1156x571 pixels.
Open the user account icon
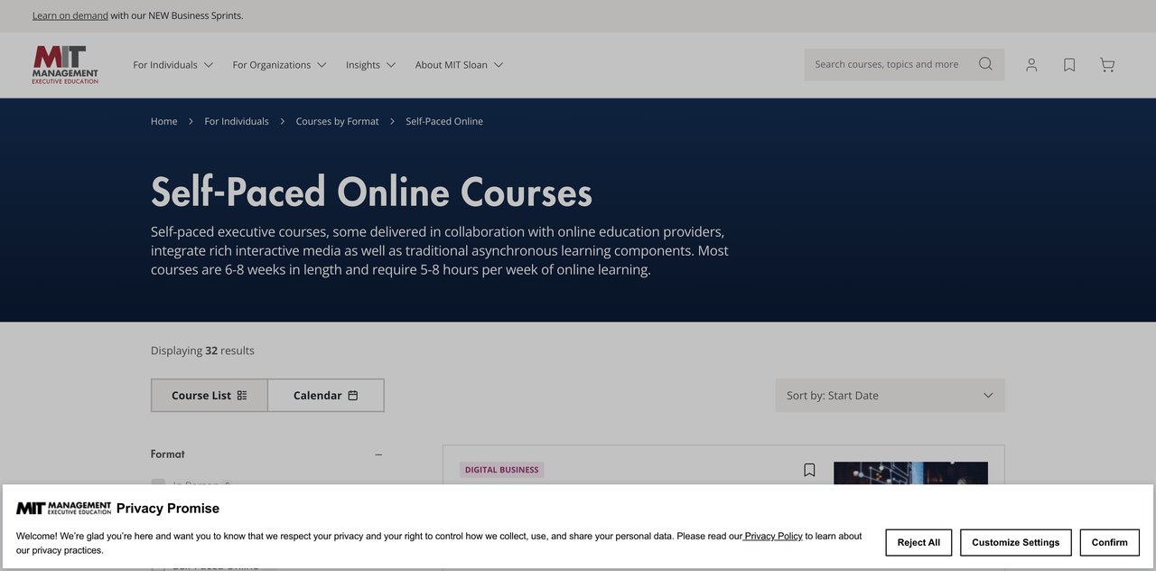click(1031, 65)
